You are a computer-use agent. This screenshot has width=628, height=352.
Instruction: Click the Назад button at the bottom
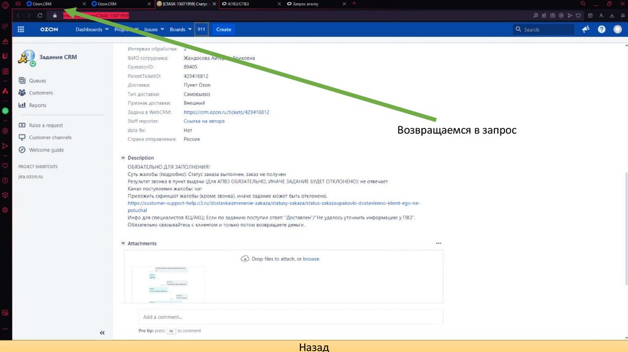click(x=314, y=346)
